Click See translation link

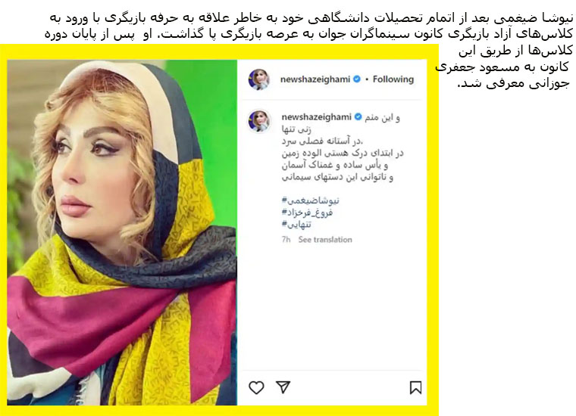click(325, 240)
